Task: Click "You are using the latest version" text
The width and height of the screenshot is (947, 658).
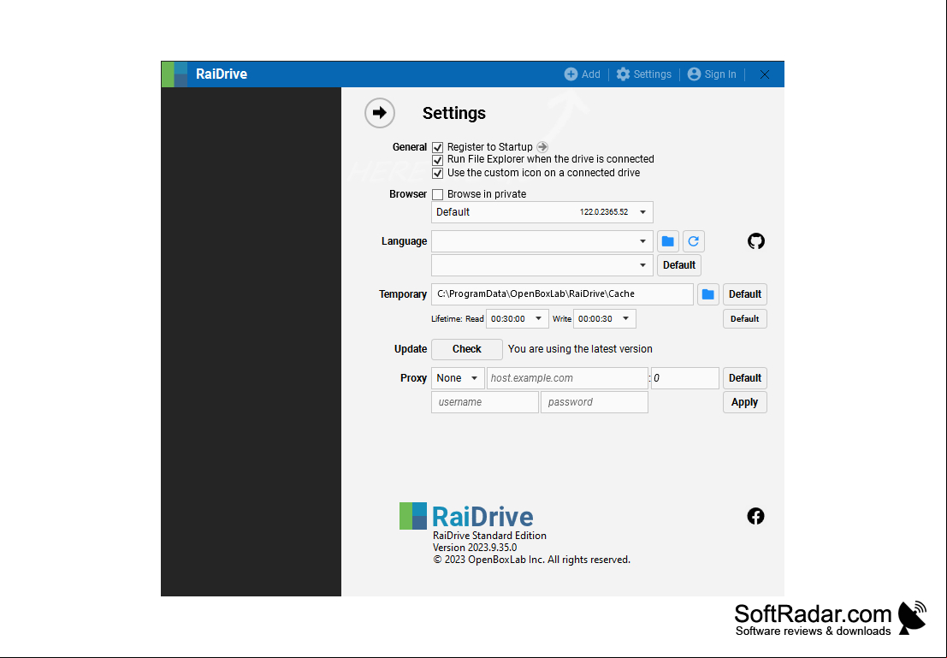Action: pos(580,349)
